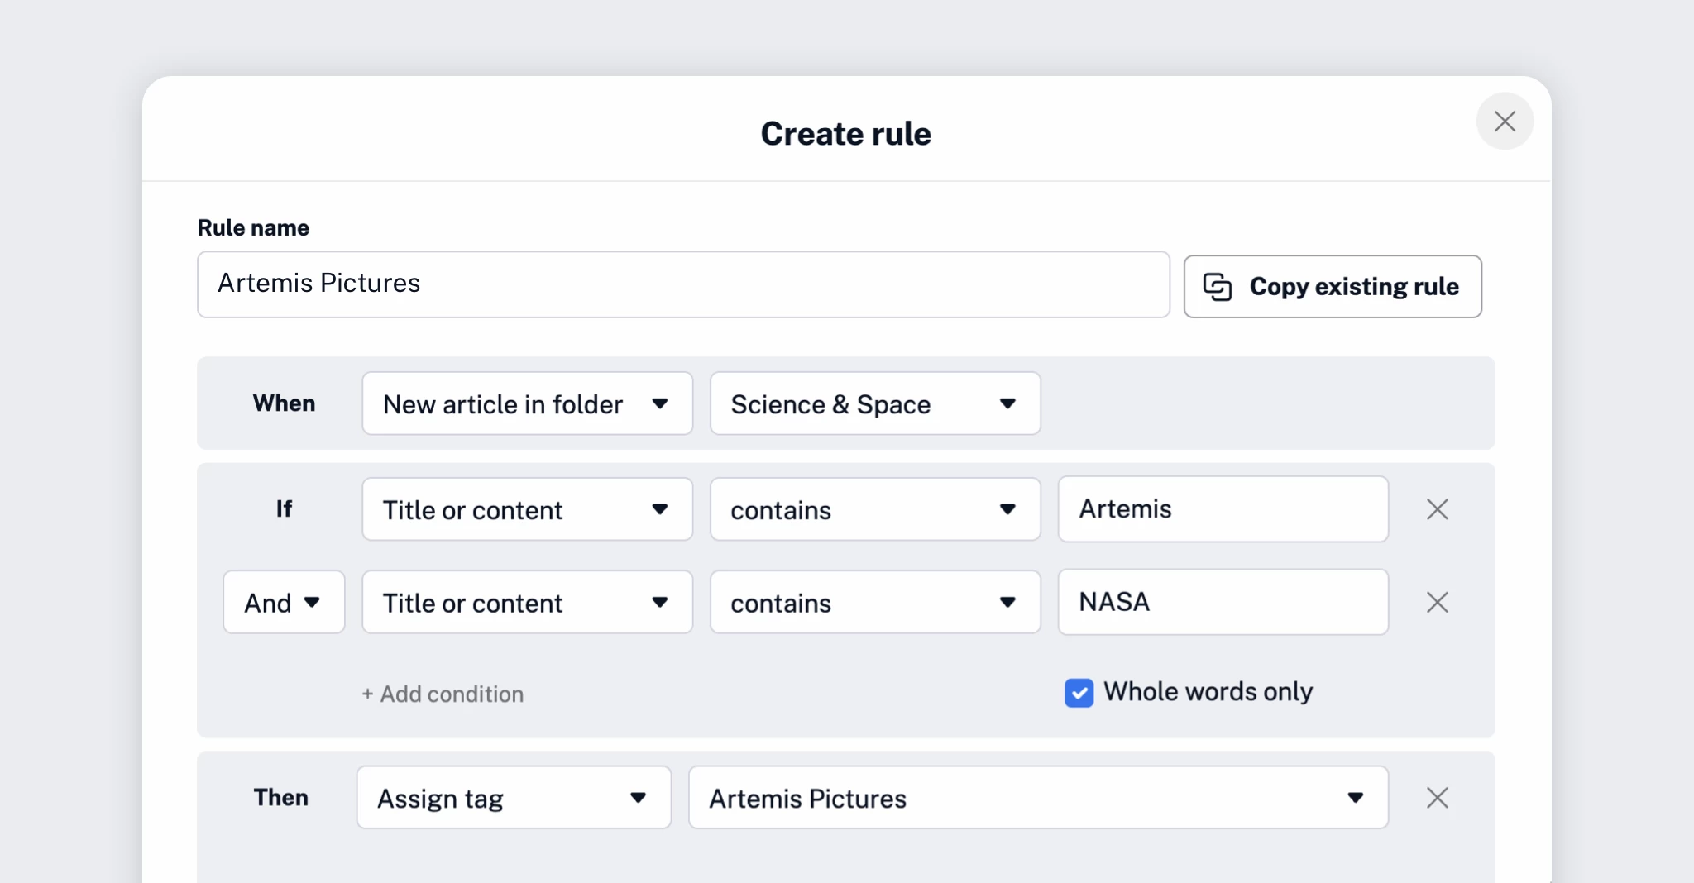Remove the Artemis condition

(x=1438, y=509)
